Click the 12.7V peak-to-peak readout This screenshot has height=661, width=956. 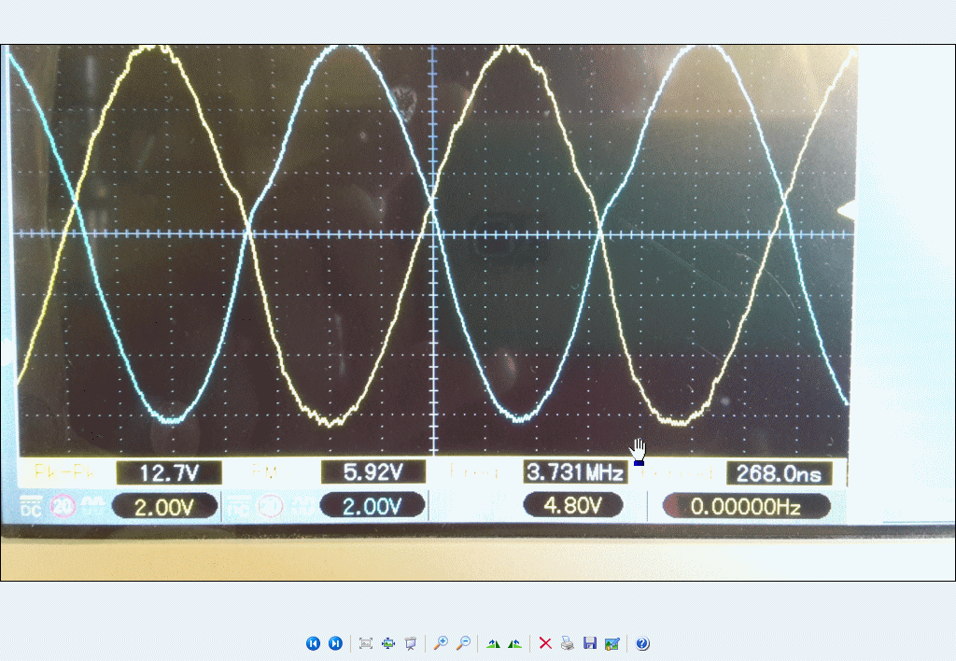pos(168,473)
